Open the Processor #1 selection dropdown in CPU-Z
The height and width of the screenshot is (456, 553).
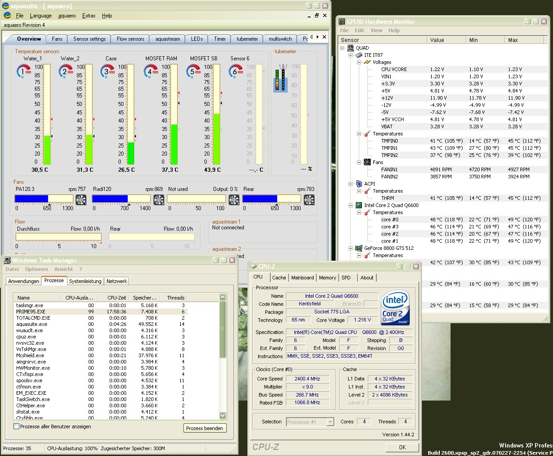point(330,422)
